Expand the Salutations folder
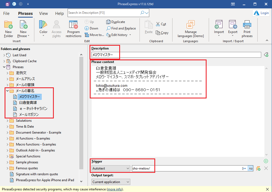 pos(7,121)
